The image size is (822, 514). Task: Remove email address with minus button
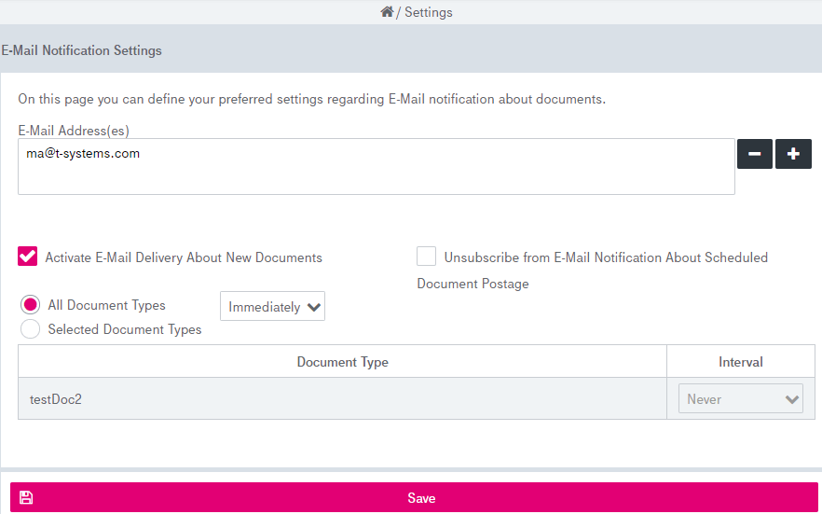click(x=754, y=154)
